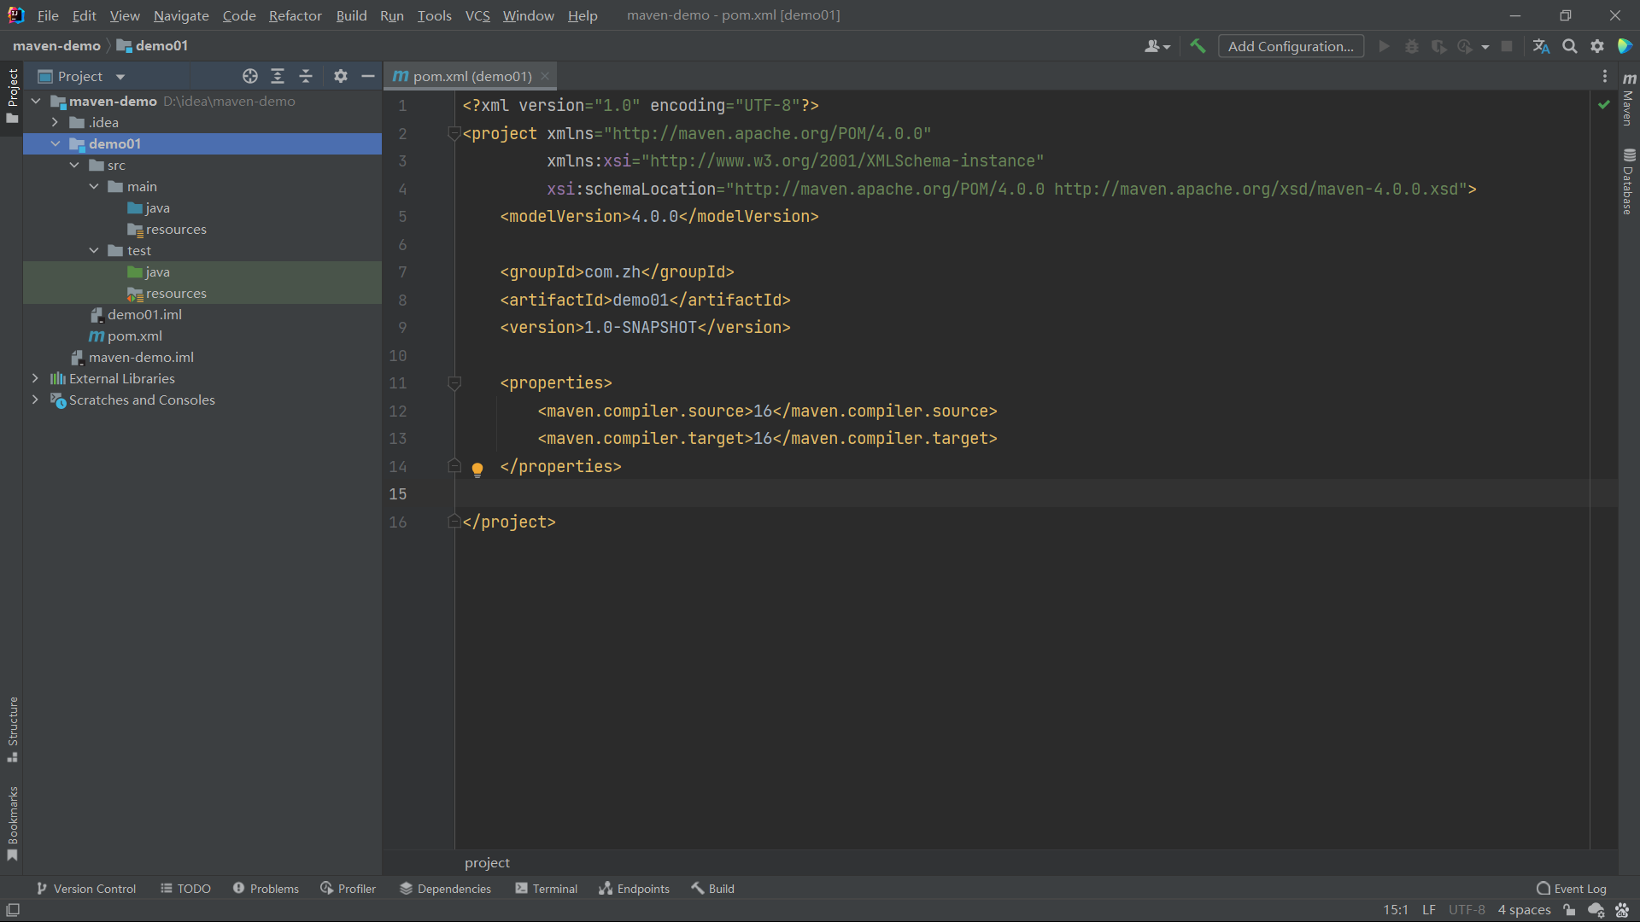1640x922 pixels.
Task: Fold the properties block in gutter
Action: coord(454,383)
